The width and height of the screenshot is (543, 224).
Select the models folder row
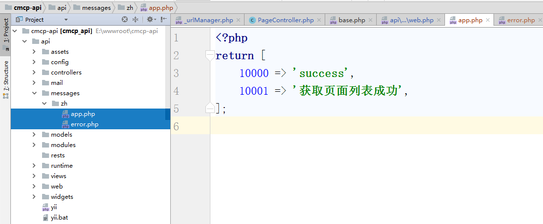tap(91, 135)
